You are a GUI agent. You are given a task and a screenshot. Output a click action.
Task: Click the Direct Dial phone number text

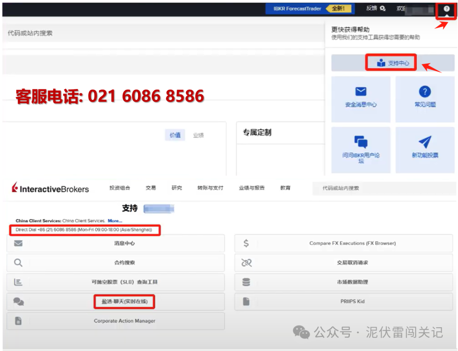coord(84,230)
